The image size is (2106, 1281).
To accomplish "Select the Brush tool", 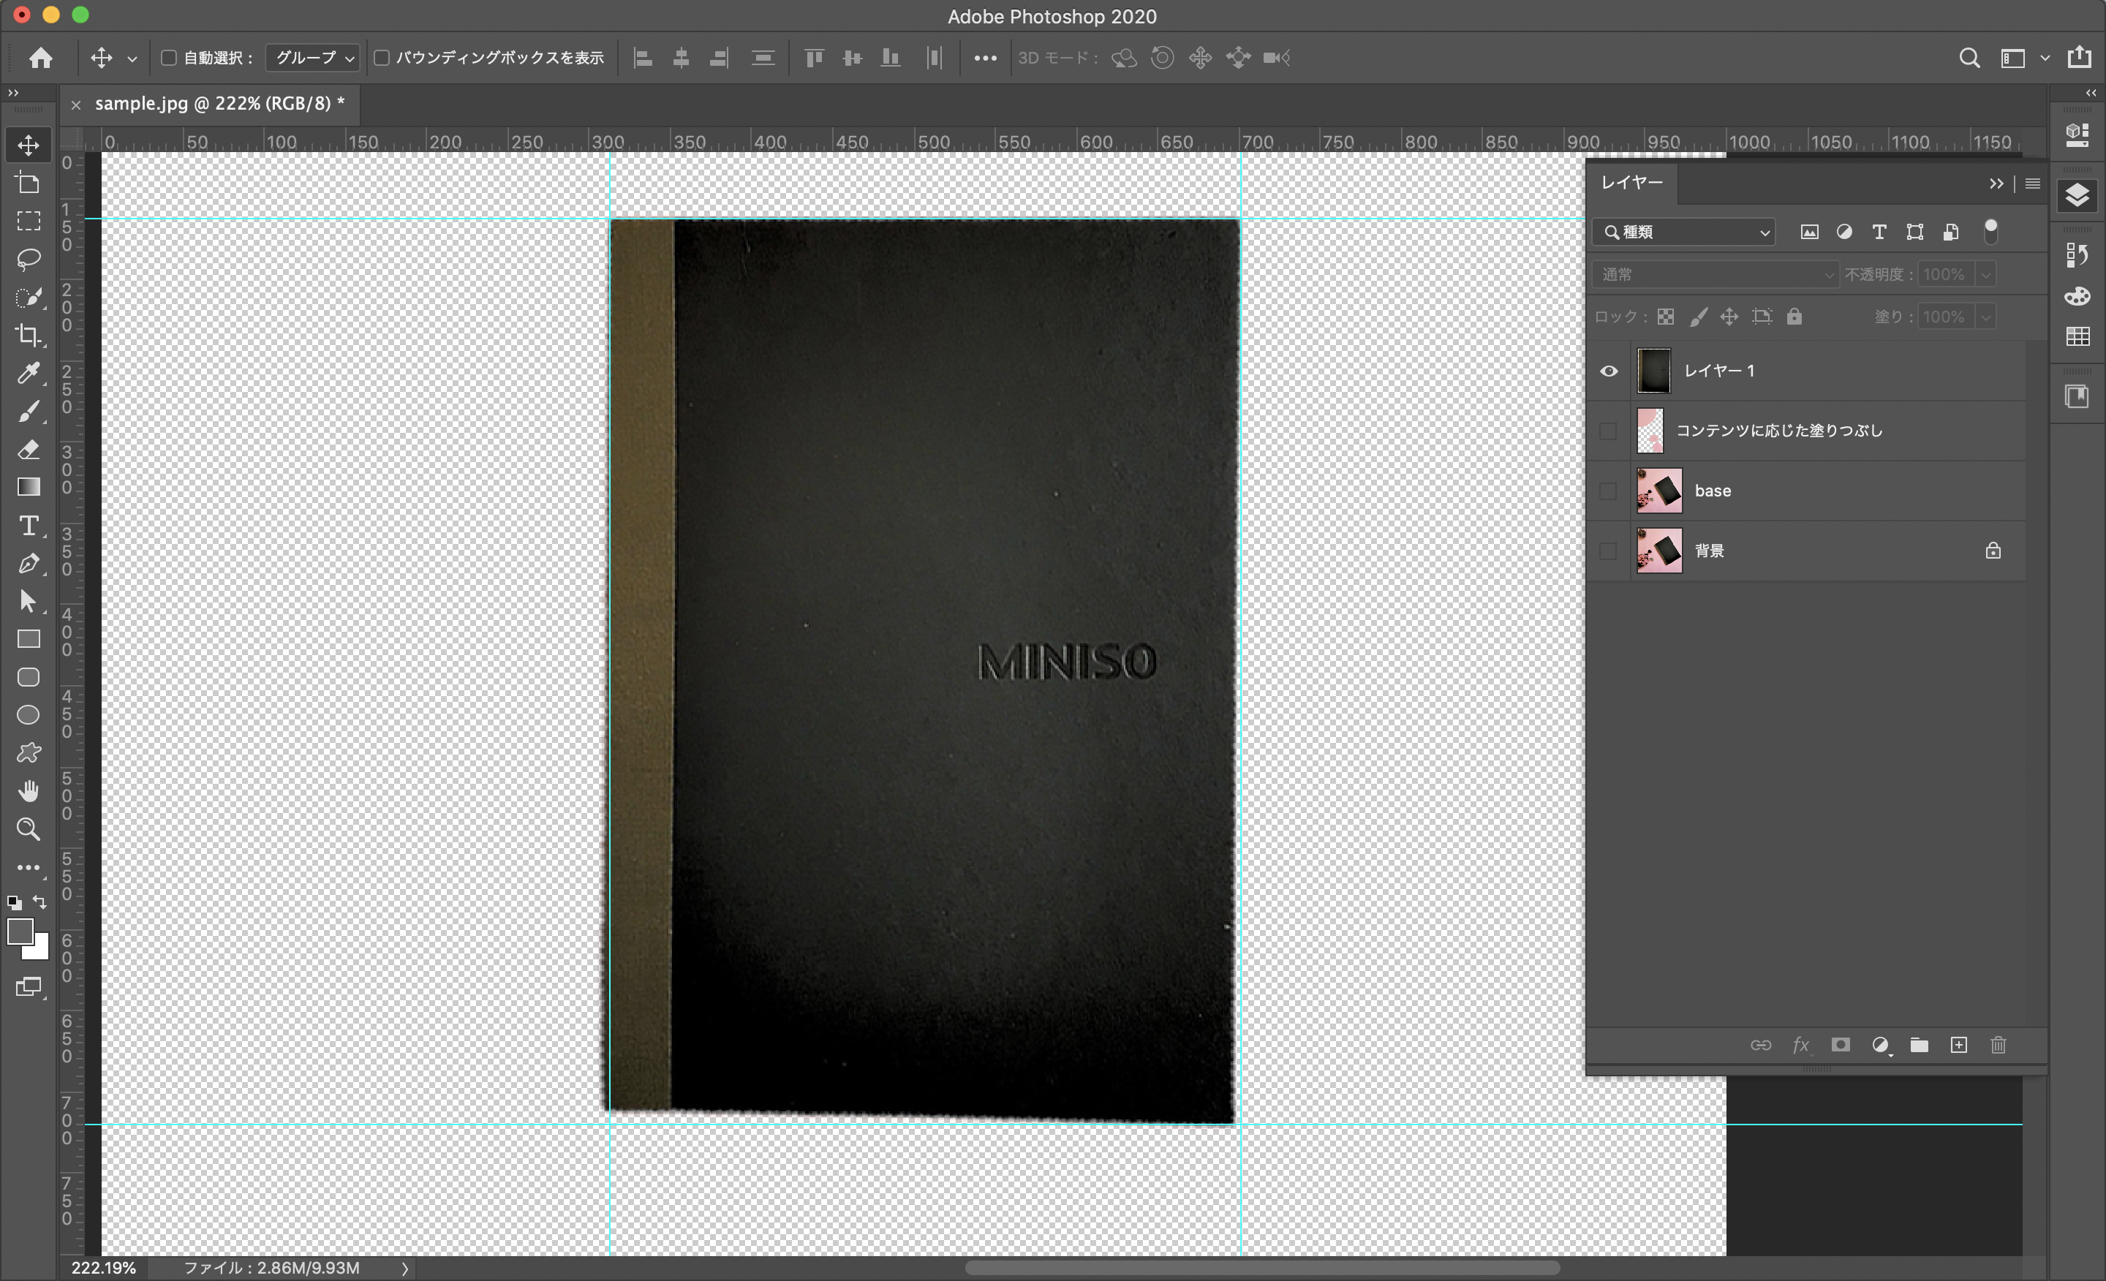I will pos(29,411).
